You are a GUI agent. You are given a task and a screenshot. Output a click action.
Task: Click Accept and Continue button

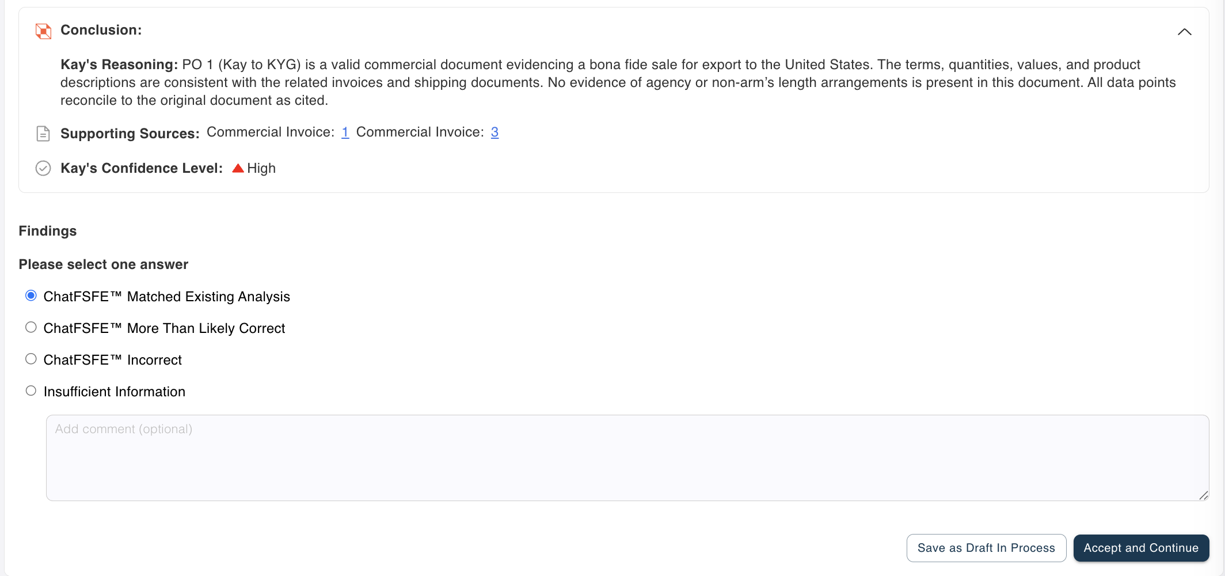coord(1141,548)
